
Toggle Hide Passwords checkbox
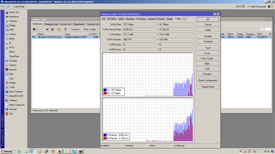[248, 7]
